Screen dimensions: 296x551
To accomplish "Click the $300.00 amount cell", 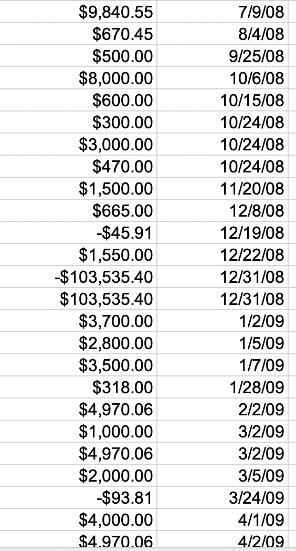I will [x=78, y=122].
